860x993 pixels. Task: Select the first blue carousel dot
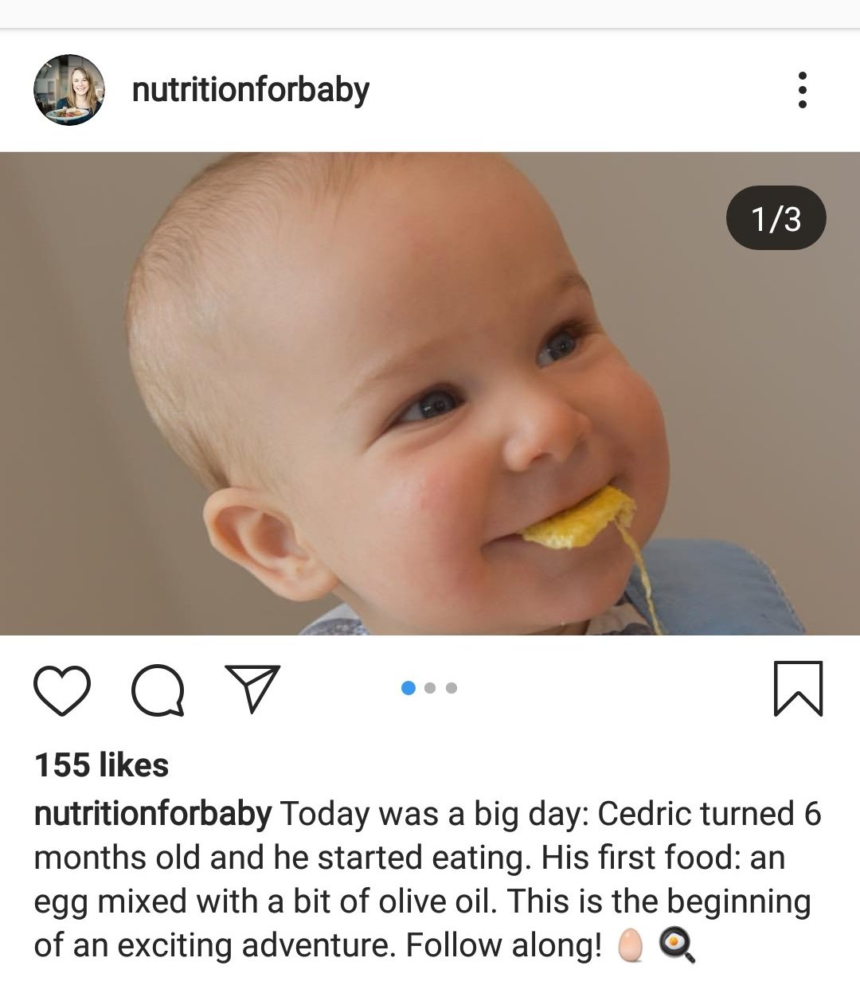coord(408,688)
